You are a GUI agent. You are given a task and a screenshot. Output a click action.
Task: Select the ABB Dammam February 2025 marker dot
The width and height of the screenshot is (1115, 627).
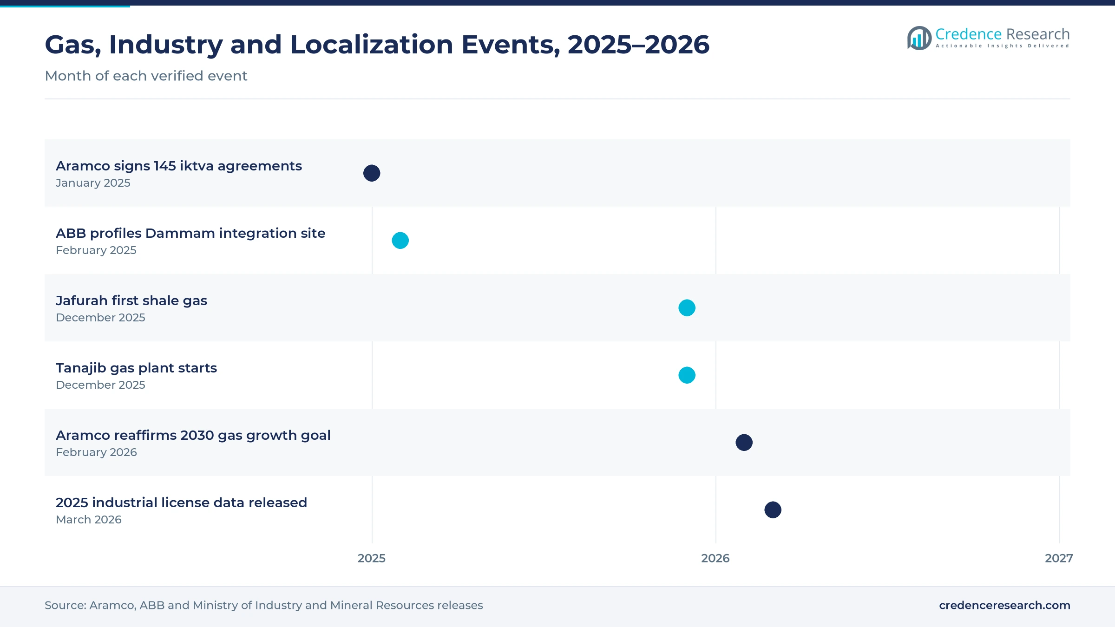pos(400,241)
